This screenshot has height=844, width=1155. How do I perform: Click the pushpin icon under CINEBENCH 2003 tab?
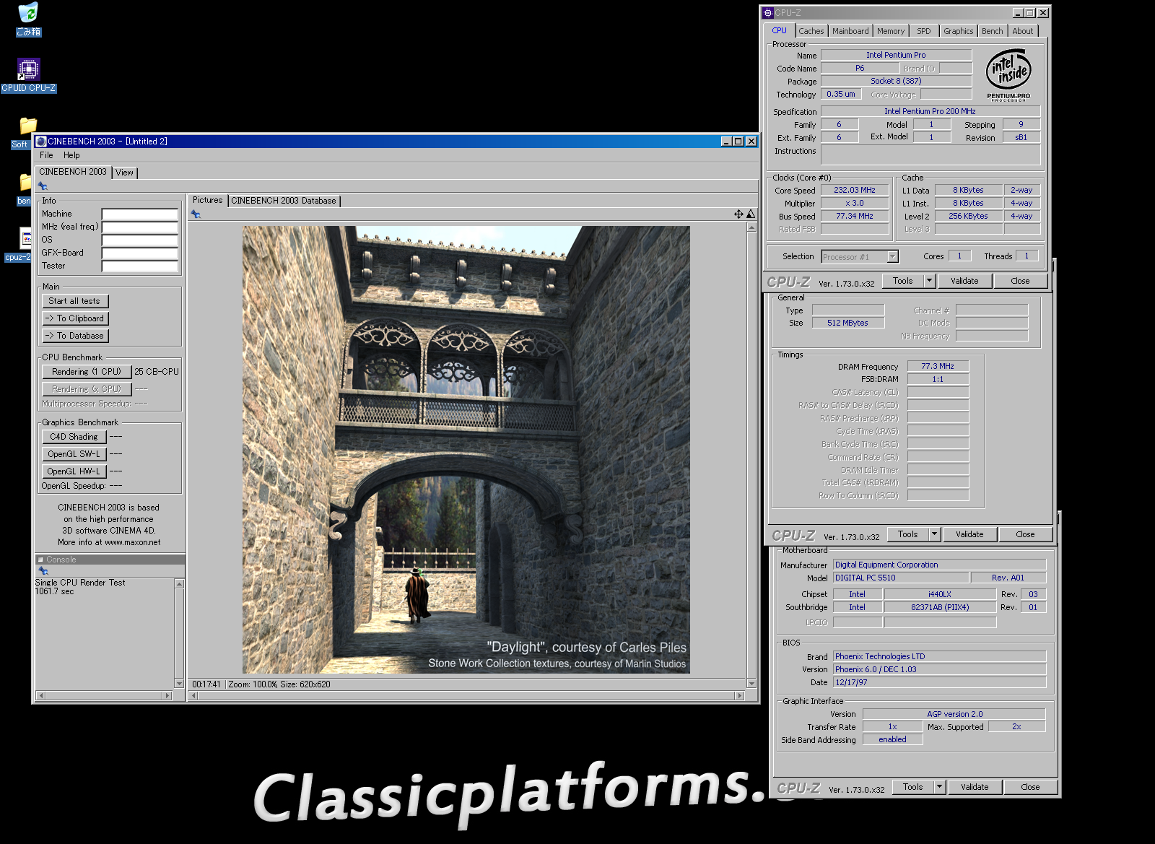tap(43, 186)
